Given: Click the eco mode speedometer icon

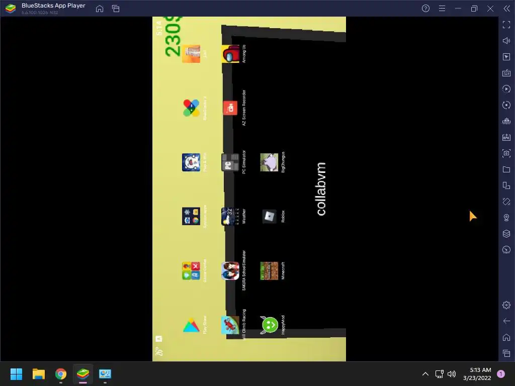Looking at the screenshot, I should [x=506, y=250].
